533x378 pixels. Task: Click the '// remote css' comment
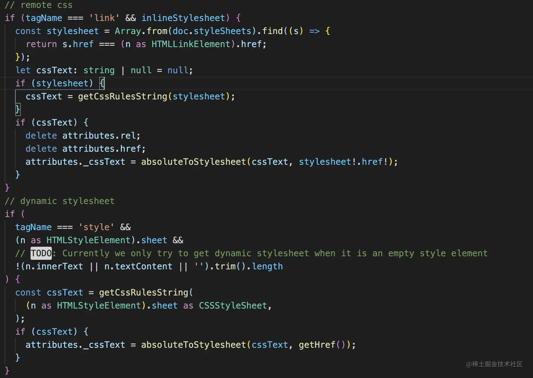pos(38,5)
